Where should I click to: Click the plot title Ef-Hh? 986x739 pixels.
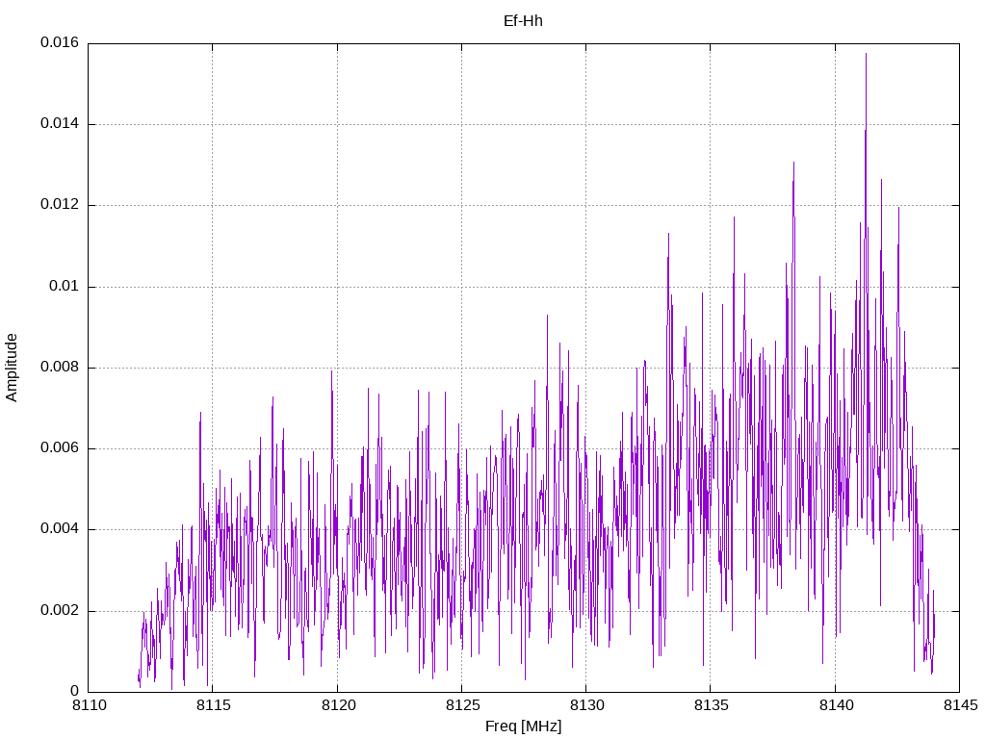523,21
